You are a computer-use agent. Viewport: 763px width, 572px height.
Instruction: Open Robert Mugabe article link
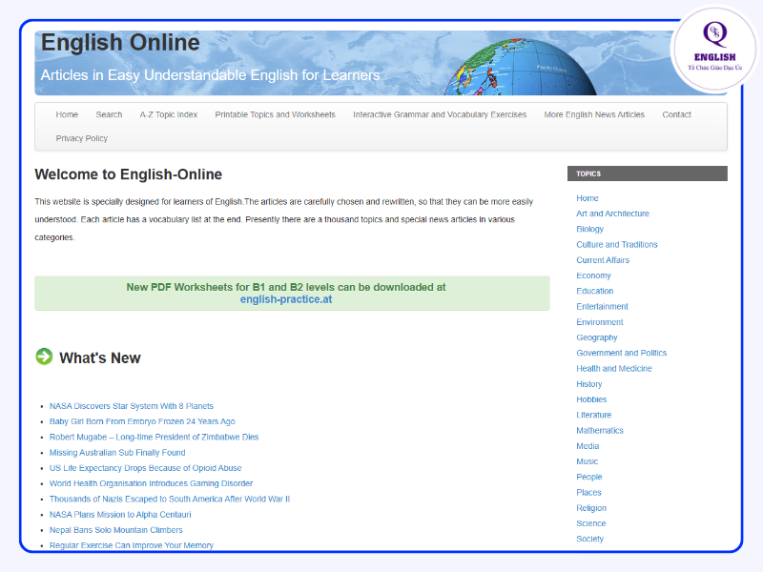point(154,438)
